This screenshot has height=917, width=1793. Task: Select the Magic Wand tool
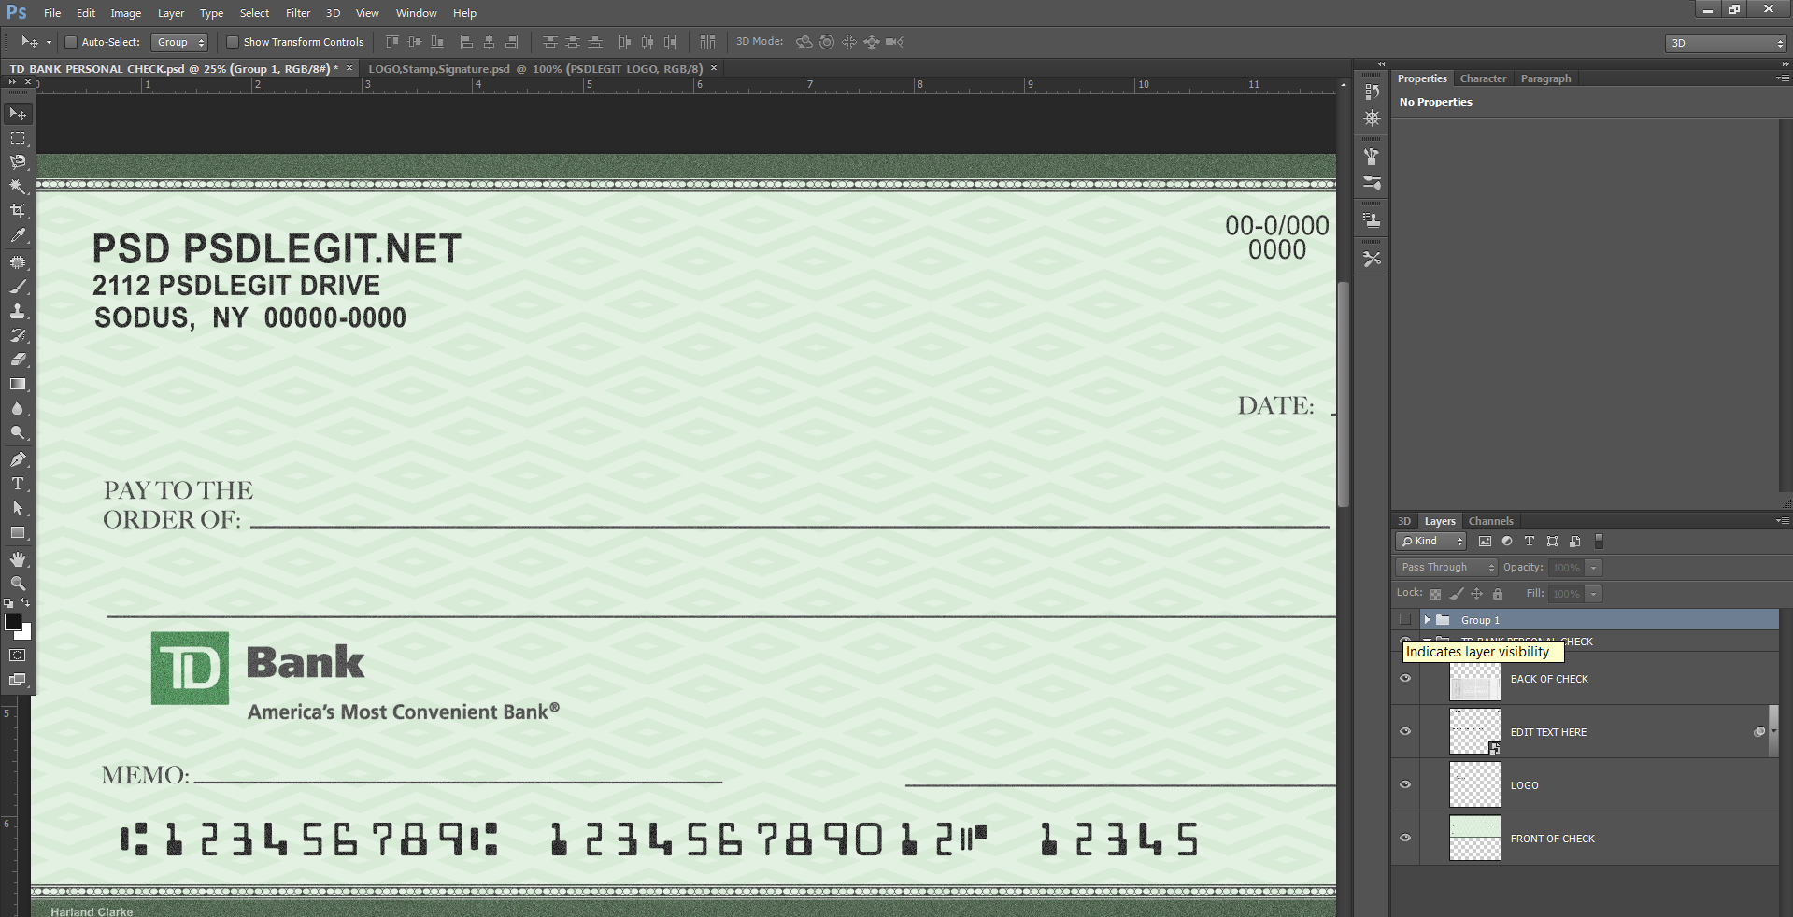[18, 186]
